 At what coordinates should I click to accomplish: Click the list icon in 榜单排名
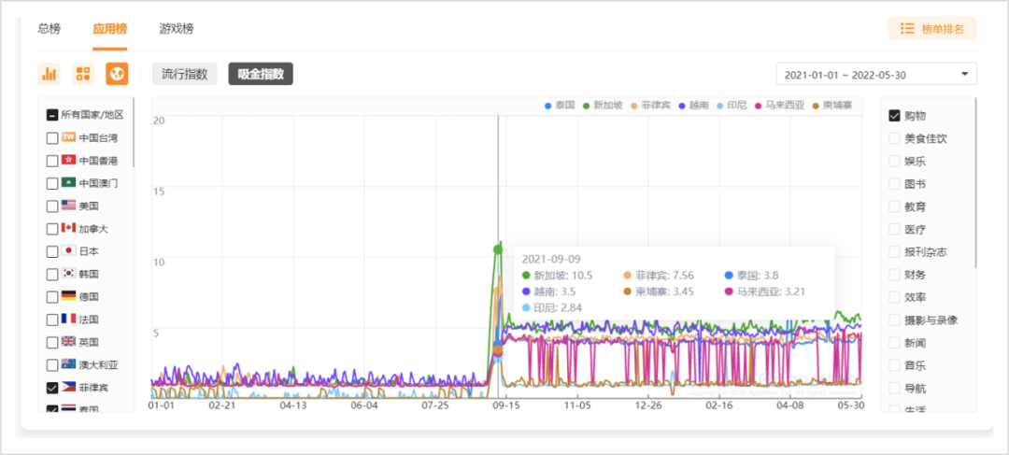(x=906, y=29)
